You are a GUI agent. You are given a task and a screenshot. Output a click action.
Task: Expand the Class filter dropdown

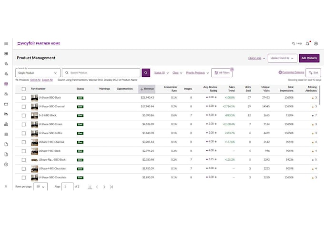click(x=177, y=73)
